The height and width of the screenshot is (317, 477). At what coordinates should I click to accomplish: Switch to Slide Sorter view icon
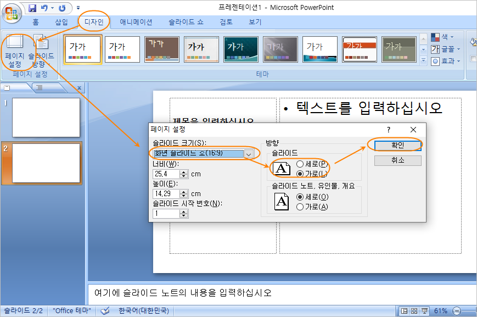click(414, 311)
